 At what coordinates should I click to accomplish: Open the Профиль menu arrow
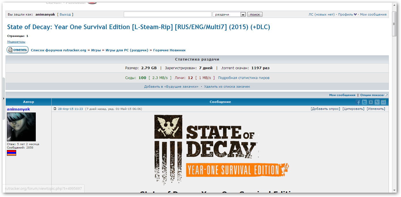coord(355,14)
